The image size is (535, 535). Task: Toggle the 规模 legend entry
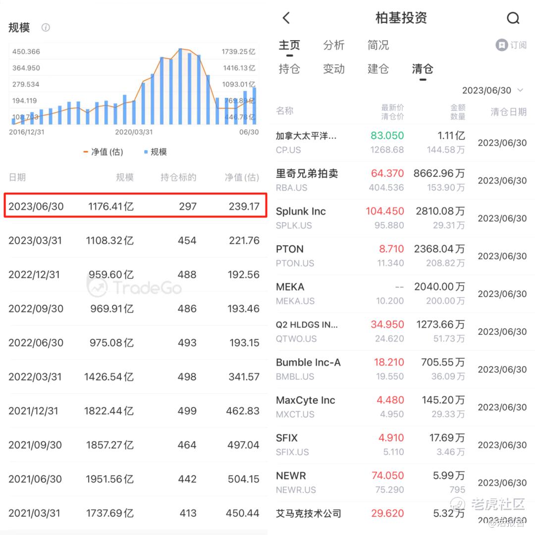coord(156,152)
